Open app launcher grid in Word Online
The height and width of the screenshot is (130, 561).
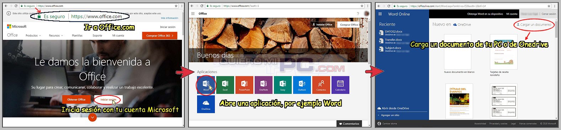(380, 14)
